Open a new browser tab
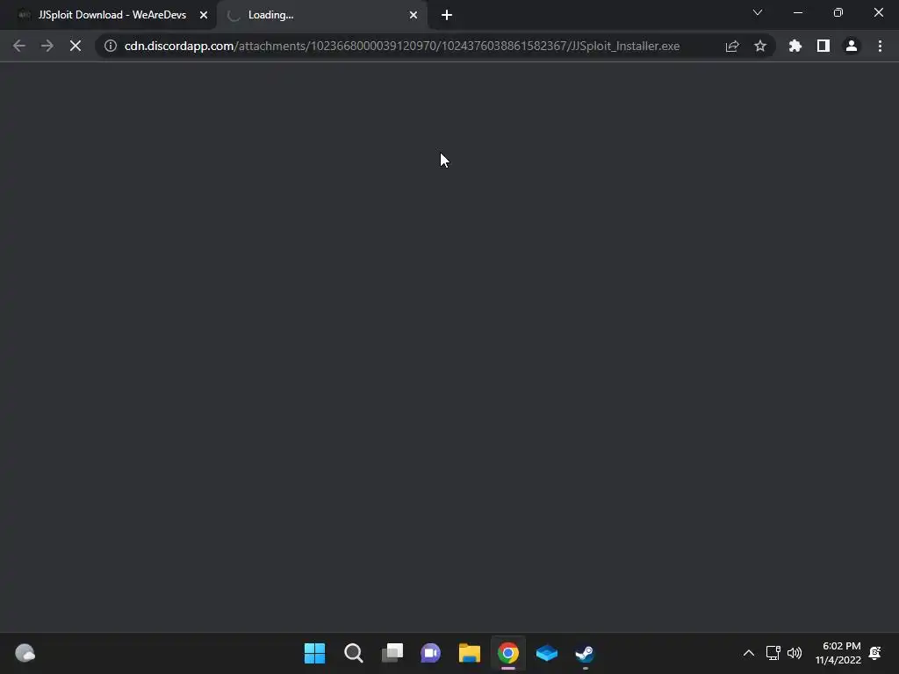Screen dimensions: 899x674 447,16
